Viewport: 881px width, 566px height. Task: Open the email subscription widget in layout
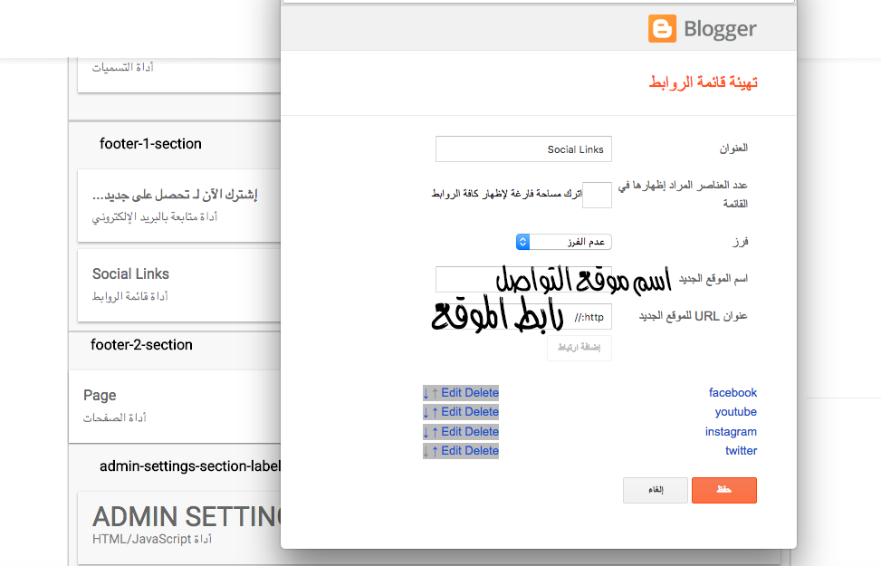click(179, 206)
